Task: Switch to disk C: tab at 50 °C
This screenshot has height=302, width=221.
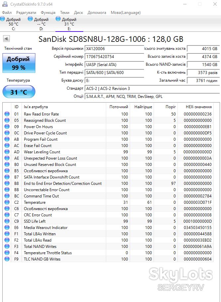Action: (x=14, y=24)
